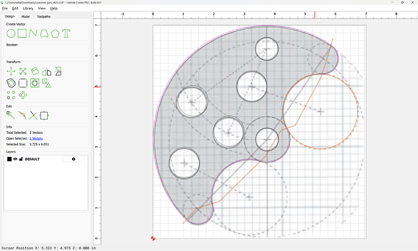The height and width of the screenshot is (251, 418).
Task: Open the Help menu
Action: coord(54,8)
